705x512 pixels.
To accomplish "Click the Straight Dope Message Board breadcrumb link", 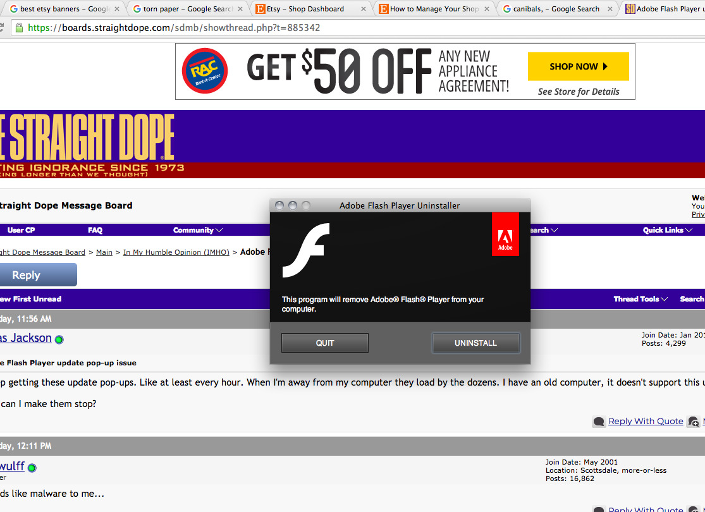I will tap(43, 252).
